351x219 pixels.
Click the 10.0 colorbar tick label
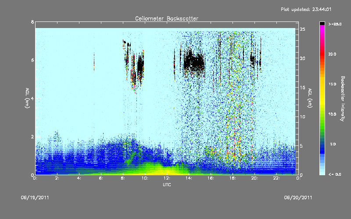[x=332, y=114]
